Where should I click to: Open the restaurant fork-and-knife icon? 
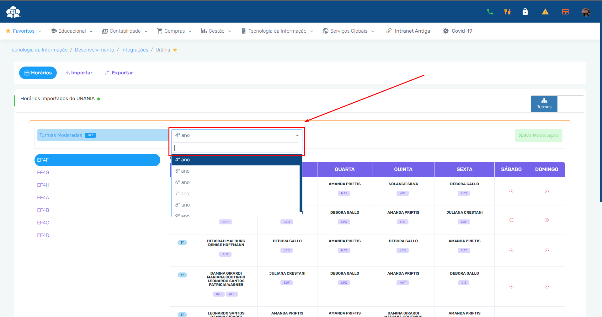(x=507, y=12)
